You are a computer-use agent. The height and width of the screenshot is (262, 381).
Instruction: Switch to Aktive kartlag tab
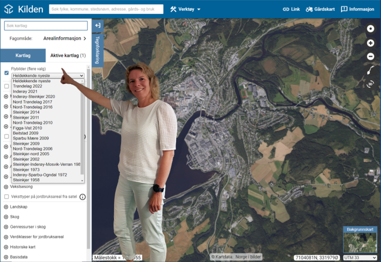68,55
